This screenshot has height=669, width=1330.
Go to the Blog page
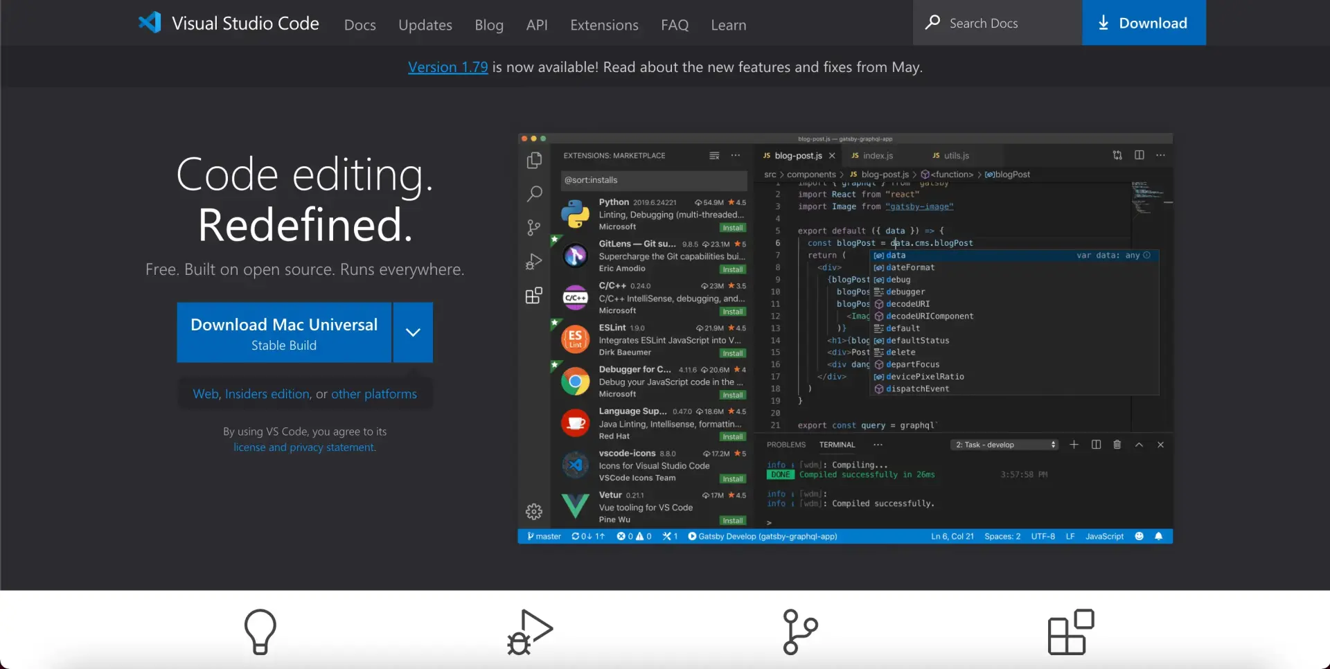489,25
